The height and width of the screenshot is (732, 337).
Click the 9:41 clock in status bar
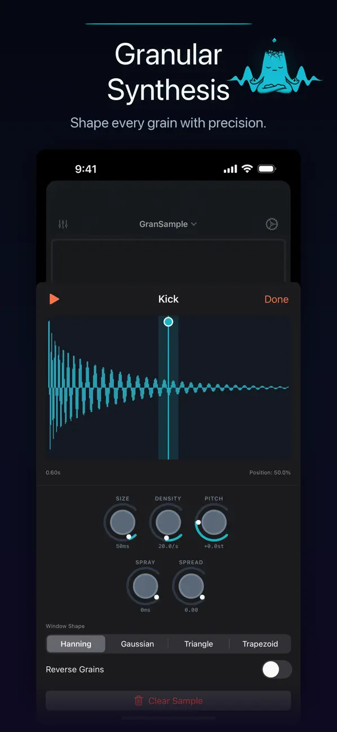86,169
